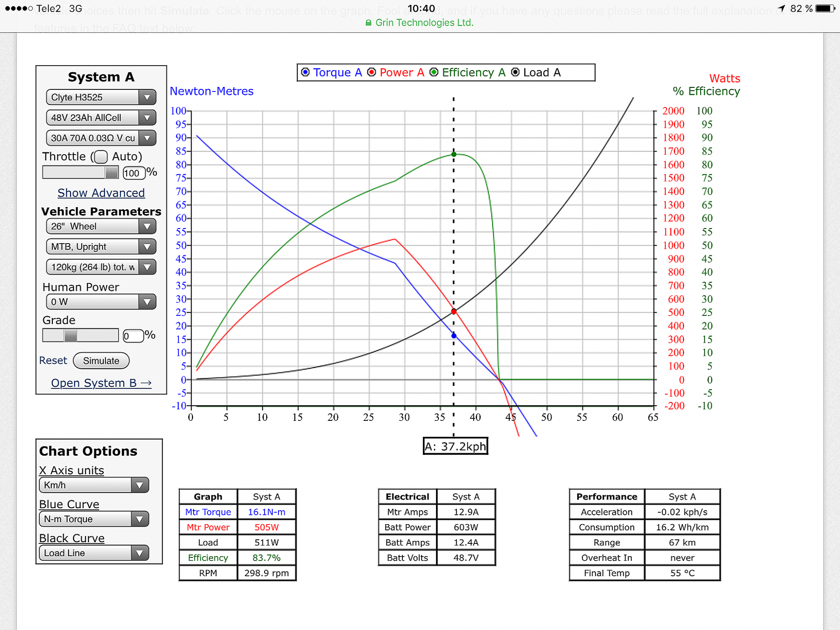Viewport: 840px width, 630px height.
Task: Enable the Auto throttle checkbox
Action: [x=101, y=157]
